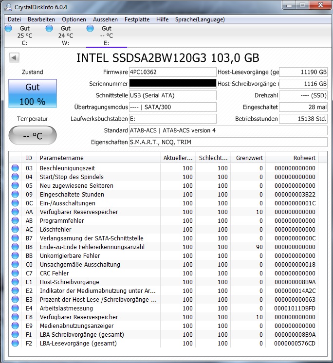333x363 pixels.
Task: Click raw value 00001011DBFD
Action: [x=295, y=309]
